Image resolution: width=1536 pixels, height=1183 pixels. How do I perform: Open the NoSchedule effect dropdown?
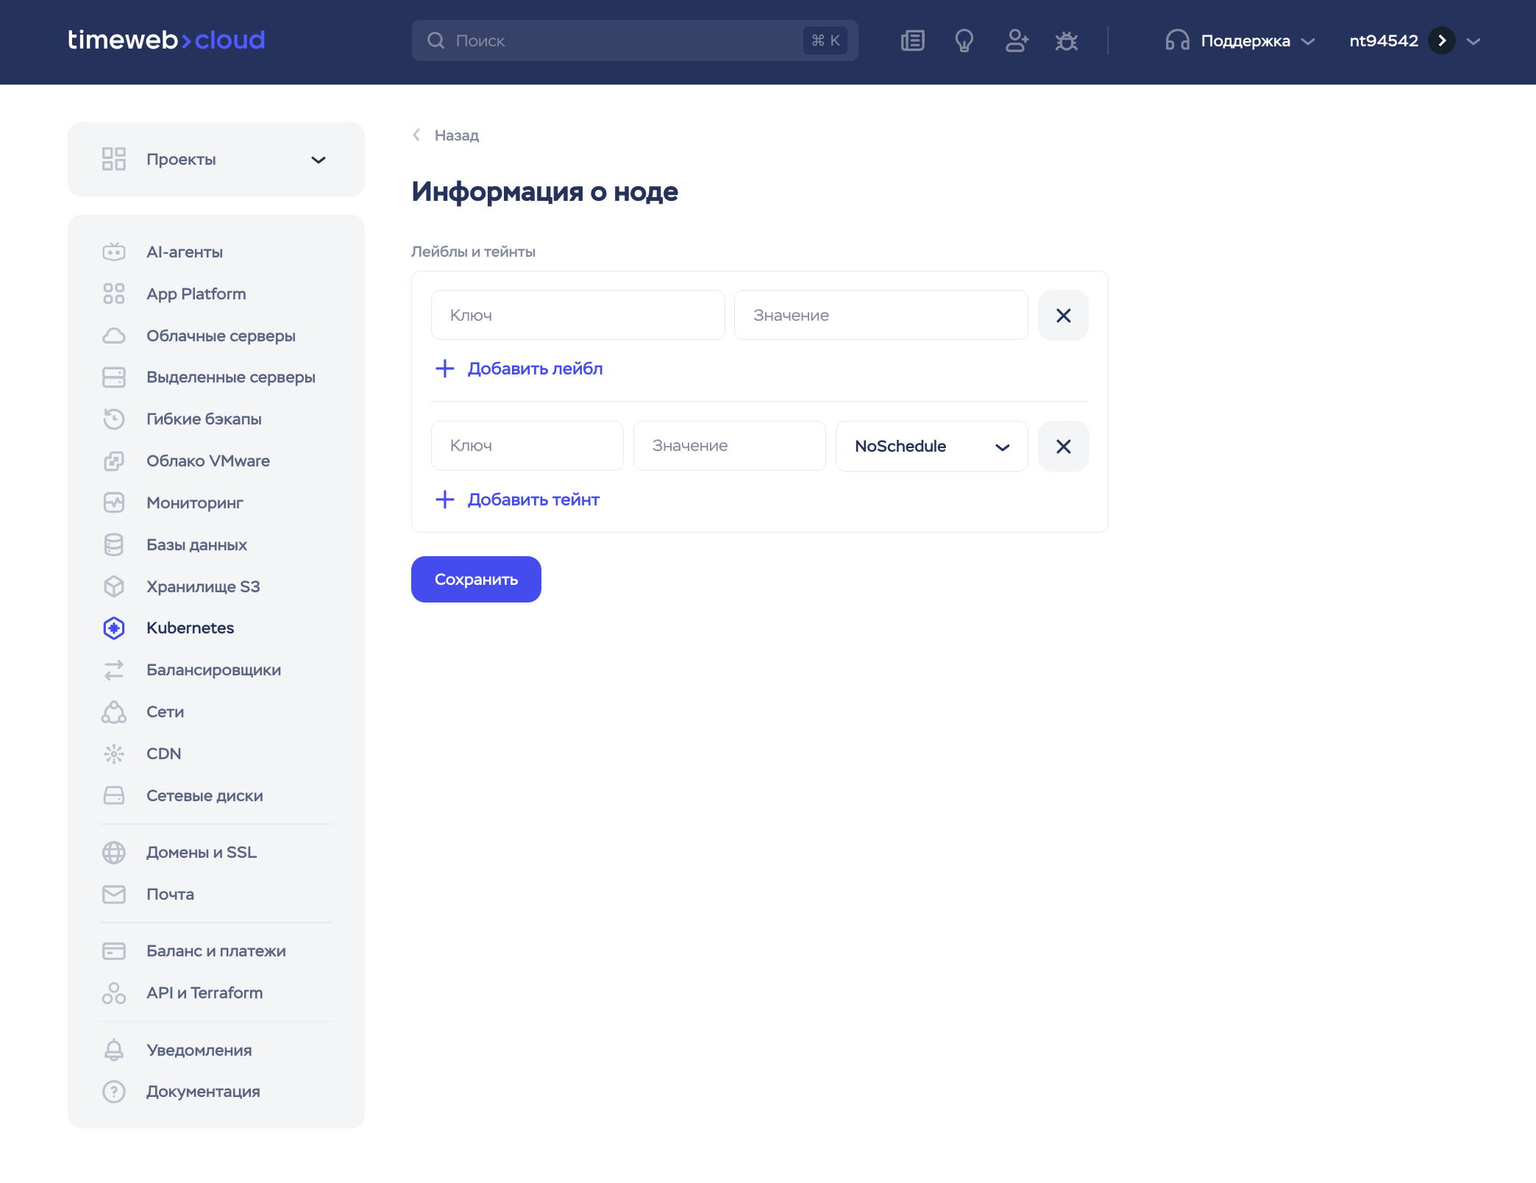931,447
